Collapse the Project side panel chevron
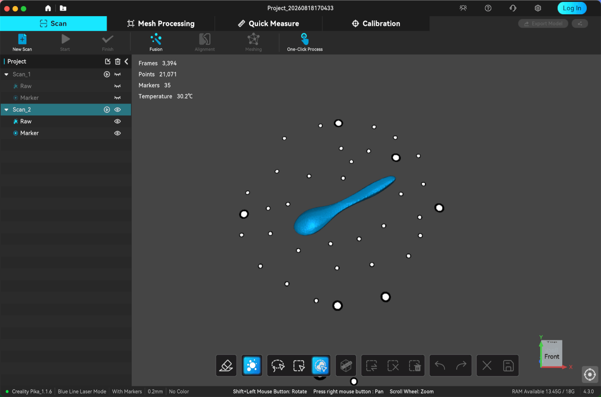Viewport: 601px width, 397px height. click(x=127, y=62)
